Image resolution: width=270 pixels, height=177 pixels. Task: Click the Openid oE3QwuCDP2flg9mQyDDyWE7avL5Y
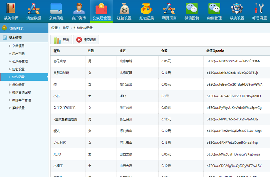[234, 166]
